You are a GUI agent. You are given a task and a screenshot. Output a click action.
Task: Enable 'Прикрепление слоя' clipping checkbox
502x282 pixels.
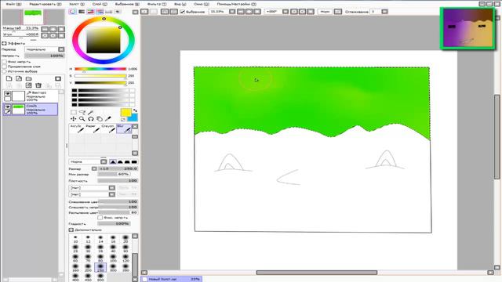tap(5, 67)
